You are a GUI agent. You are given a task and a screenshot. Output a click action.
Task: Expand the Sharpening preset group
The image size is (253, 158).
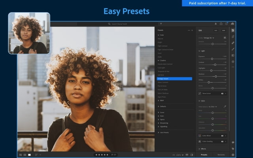(164, 123)
